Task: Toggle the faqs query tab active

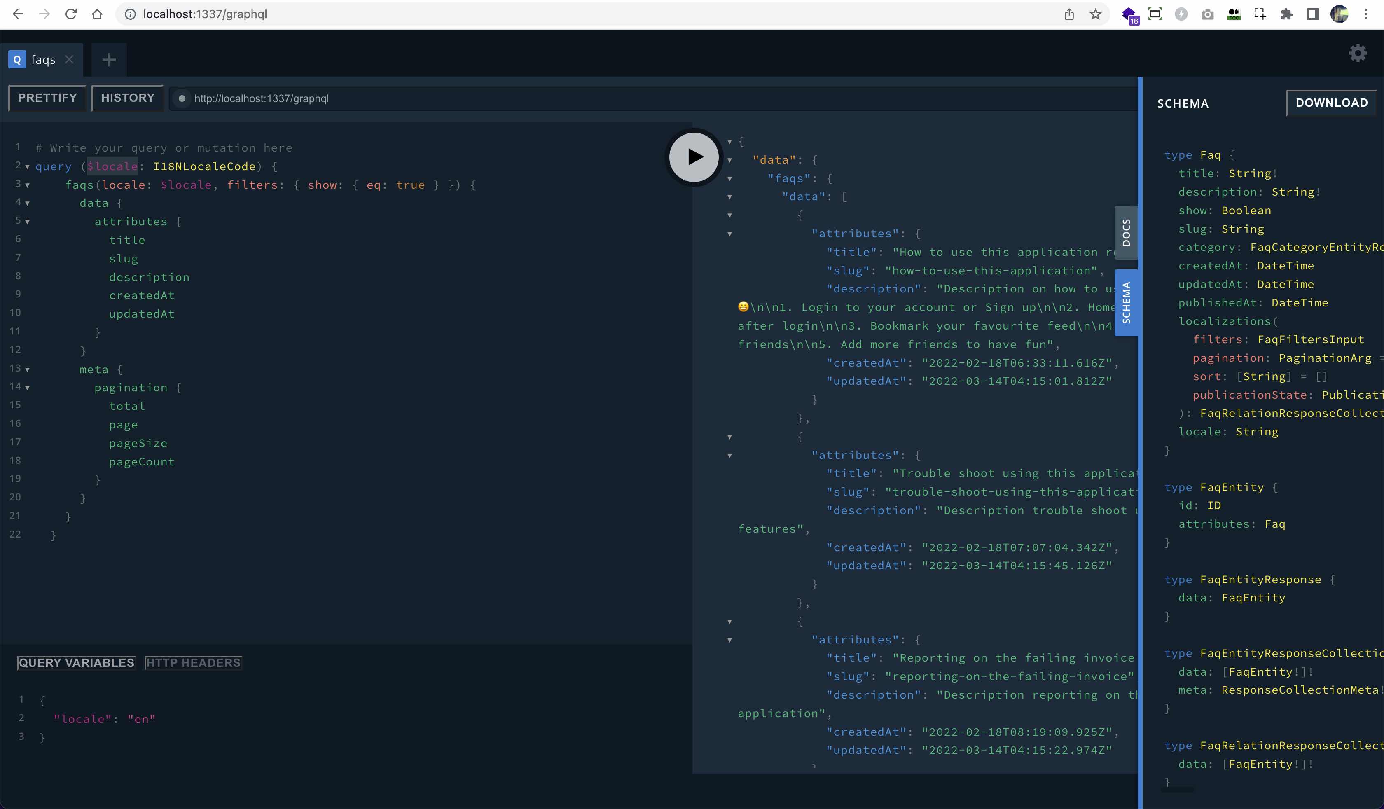Action: point(42,60)
